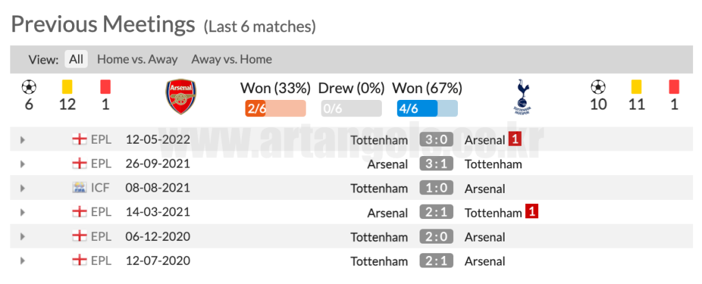Switch to Away vs. Home view
This screenshot has width=702, height=284.
coord(232,59)
